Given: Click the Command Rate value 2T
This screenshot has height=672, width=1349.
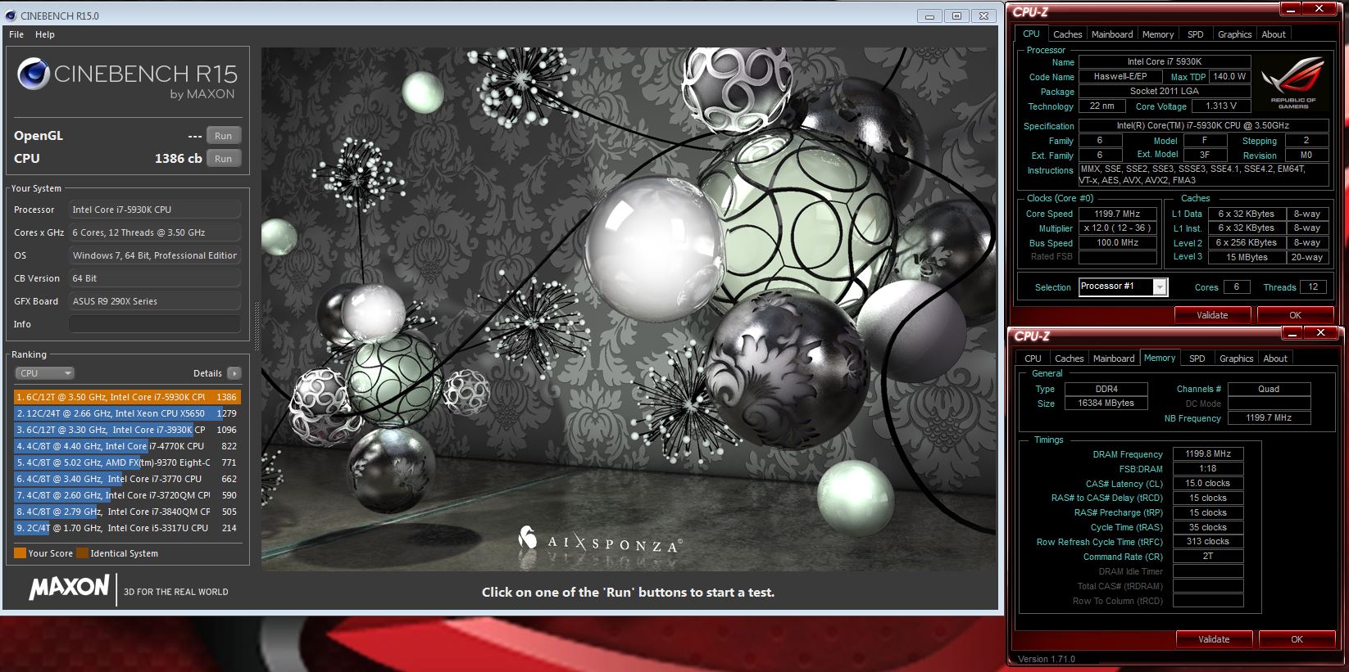Looking at the screenshot, I should click(x=1208, y=556).
